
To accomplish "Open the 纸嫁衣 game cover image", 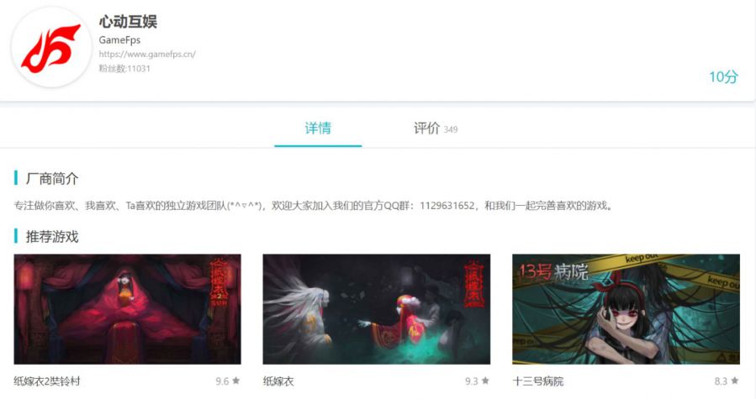I will [x=377, y=309].
